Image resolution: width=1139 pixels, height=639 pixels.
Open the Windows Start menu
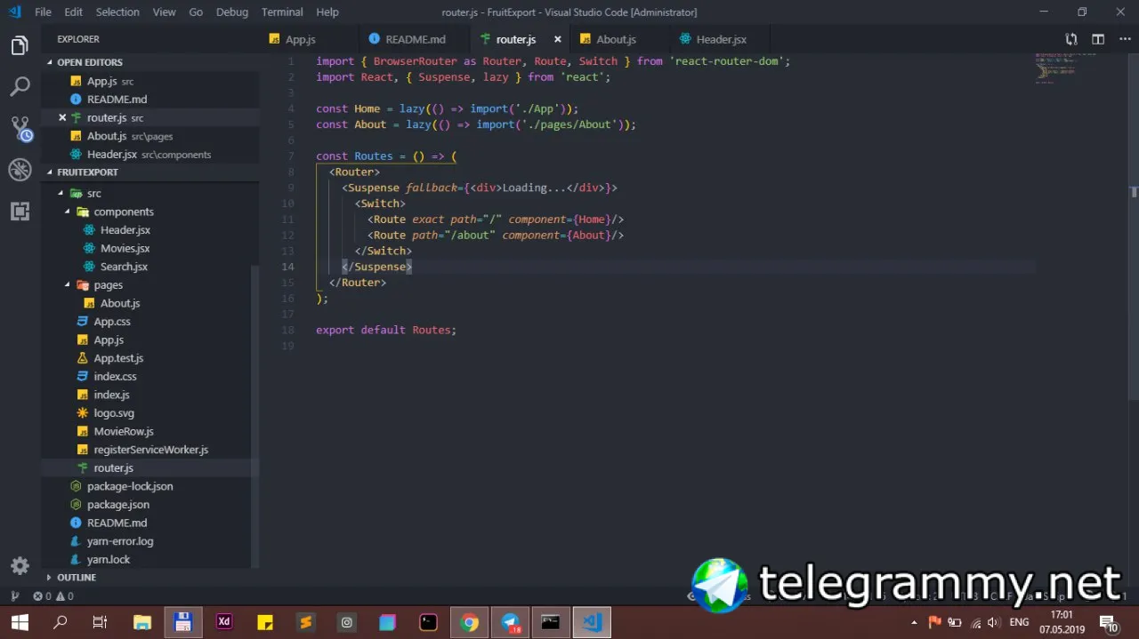point(20,622)
